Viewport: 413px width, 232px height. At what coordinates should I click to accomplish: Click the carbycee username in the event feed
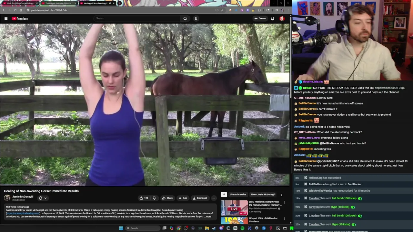click(314, 207)
